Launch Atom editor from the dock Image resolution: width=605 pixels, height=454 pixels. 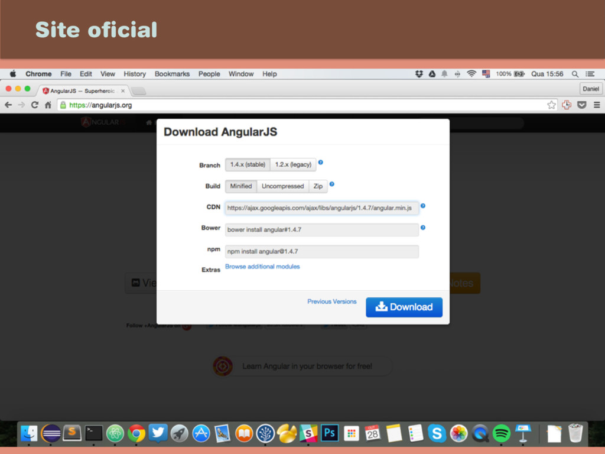click(115, 433)
